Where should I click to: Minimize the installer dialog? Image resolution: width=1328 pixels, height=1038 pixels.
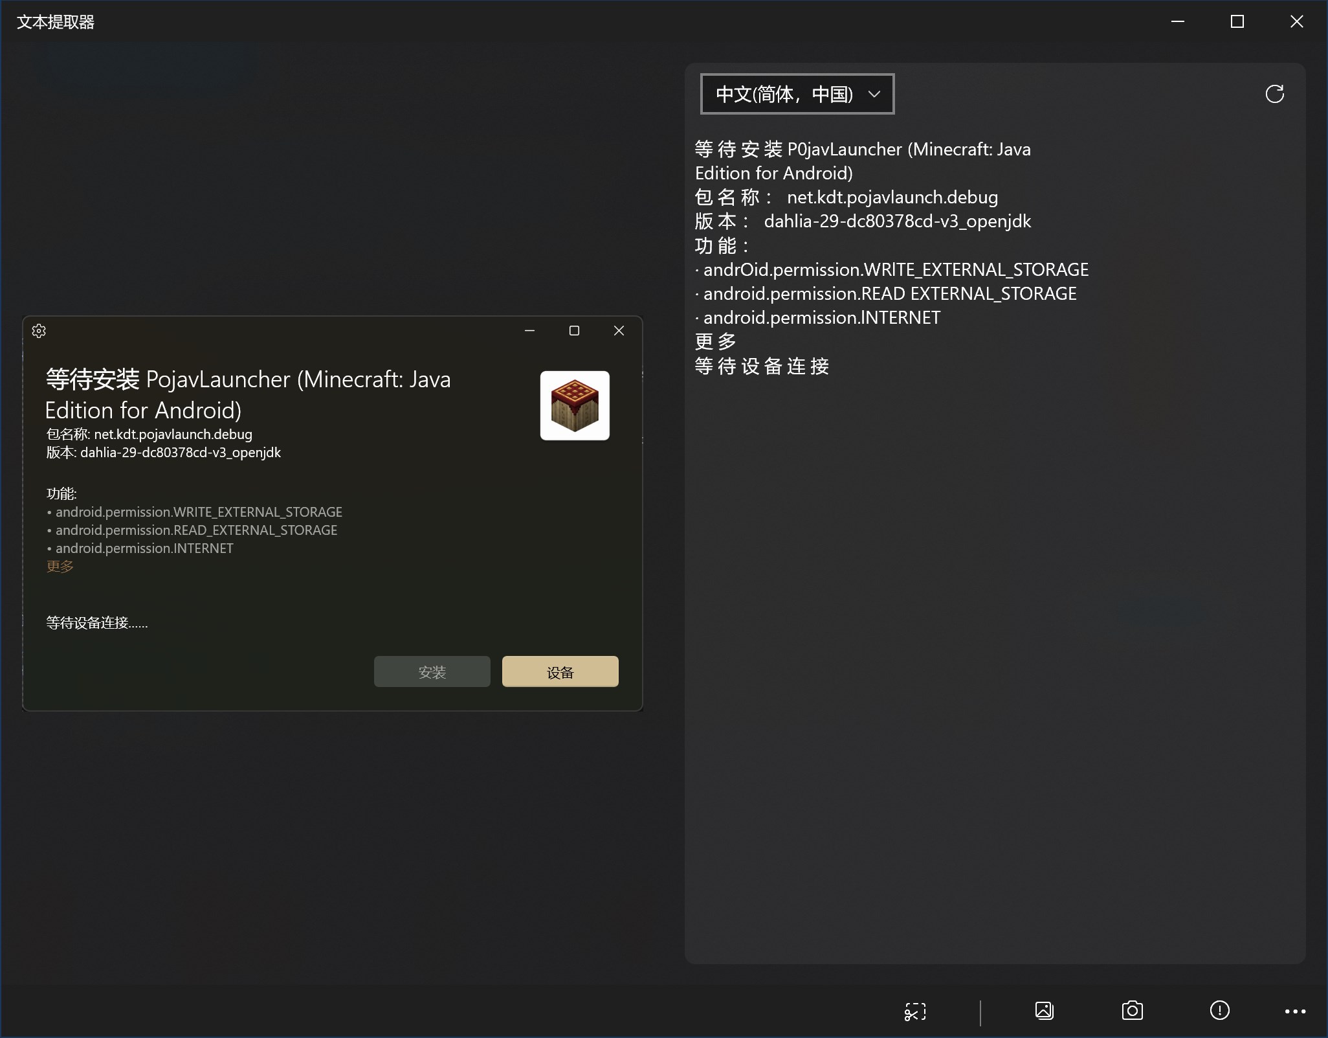pos(529,331)
